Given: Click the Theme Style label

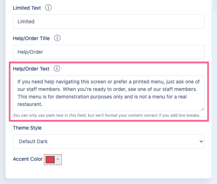Looking at the screenshot, I should point(27,128).
